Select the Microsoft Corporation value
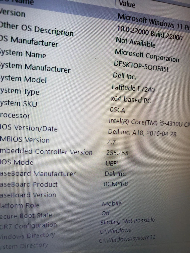This screenshot has width=190, height=253. pos(147,56)
